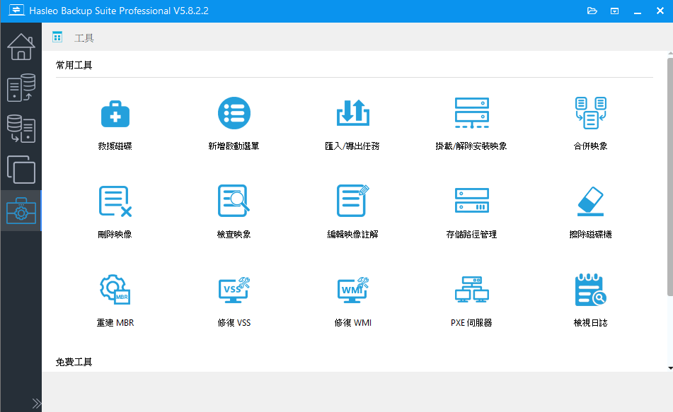Open the title bar dropdown menu icon
This screenshot has width=673, height=412.
[615, 11]
